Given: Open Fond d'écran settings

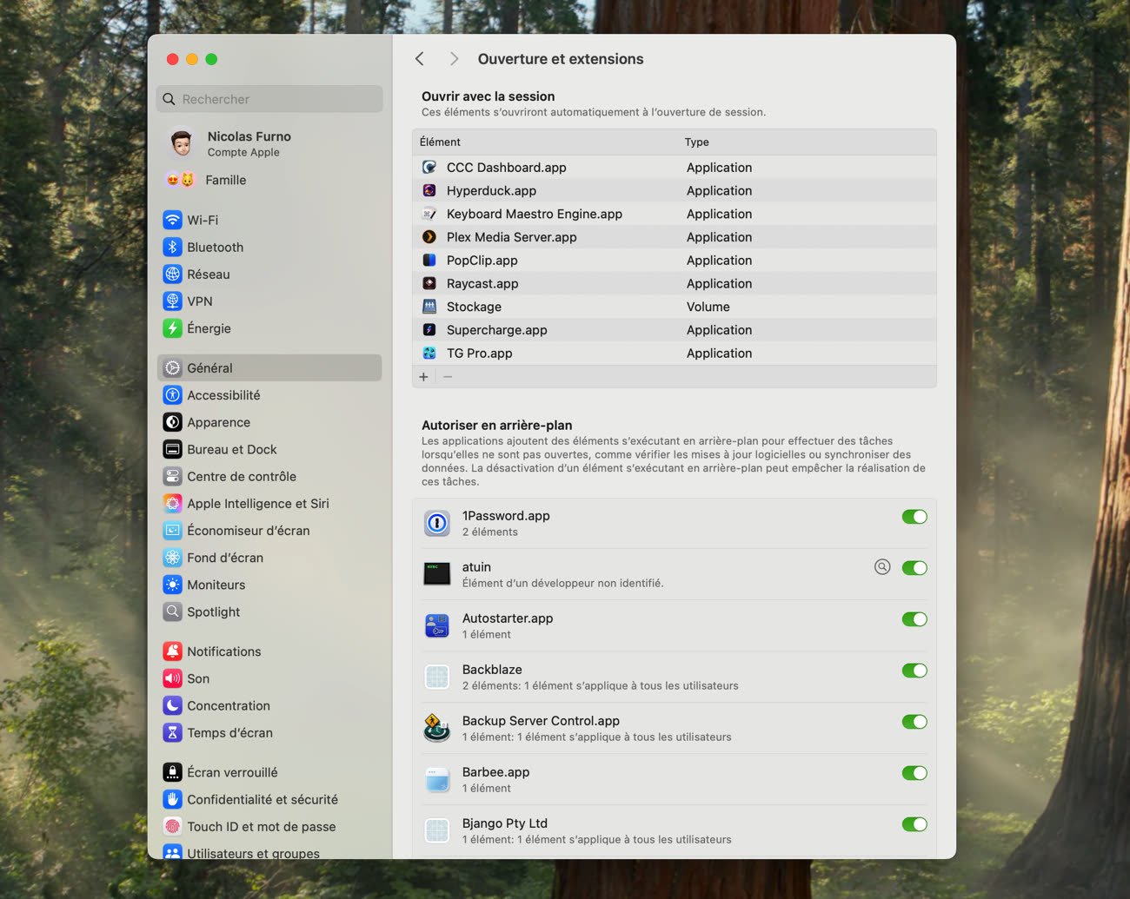Looking at the screenshot, I should pyautogui.click(x=269, y=557).
